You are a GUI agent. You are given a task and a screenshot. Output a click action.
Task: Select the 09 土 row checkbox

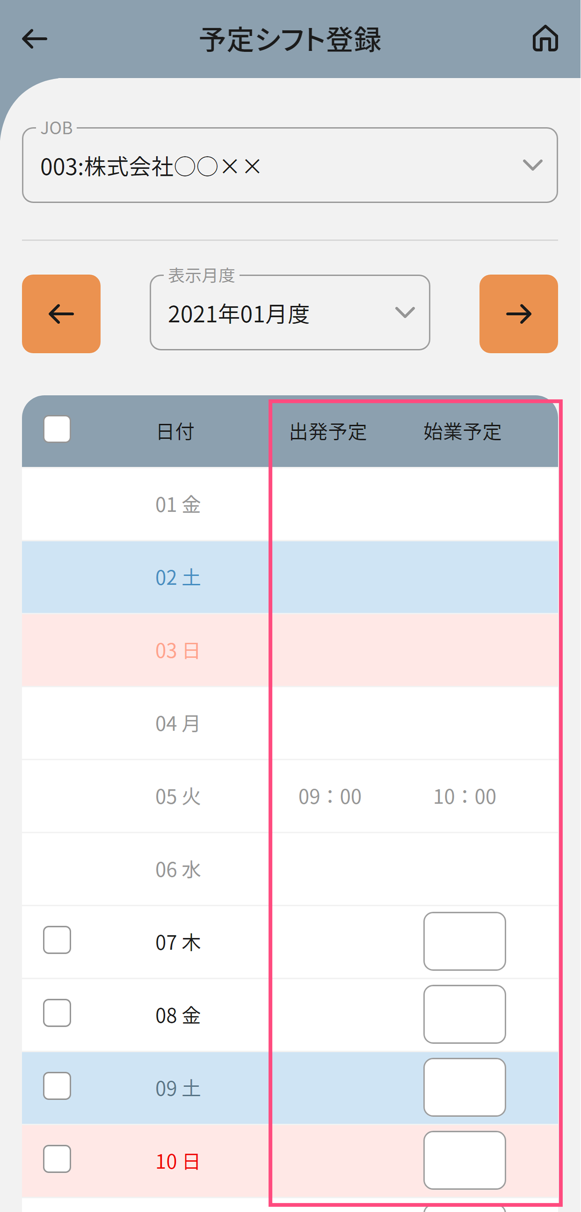[x=58, y=1086]
